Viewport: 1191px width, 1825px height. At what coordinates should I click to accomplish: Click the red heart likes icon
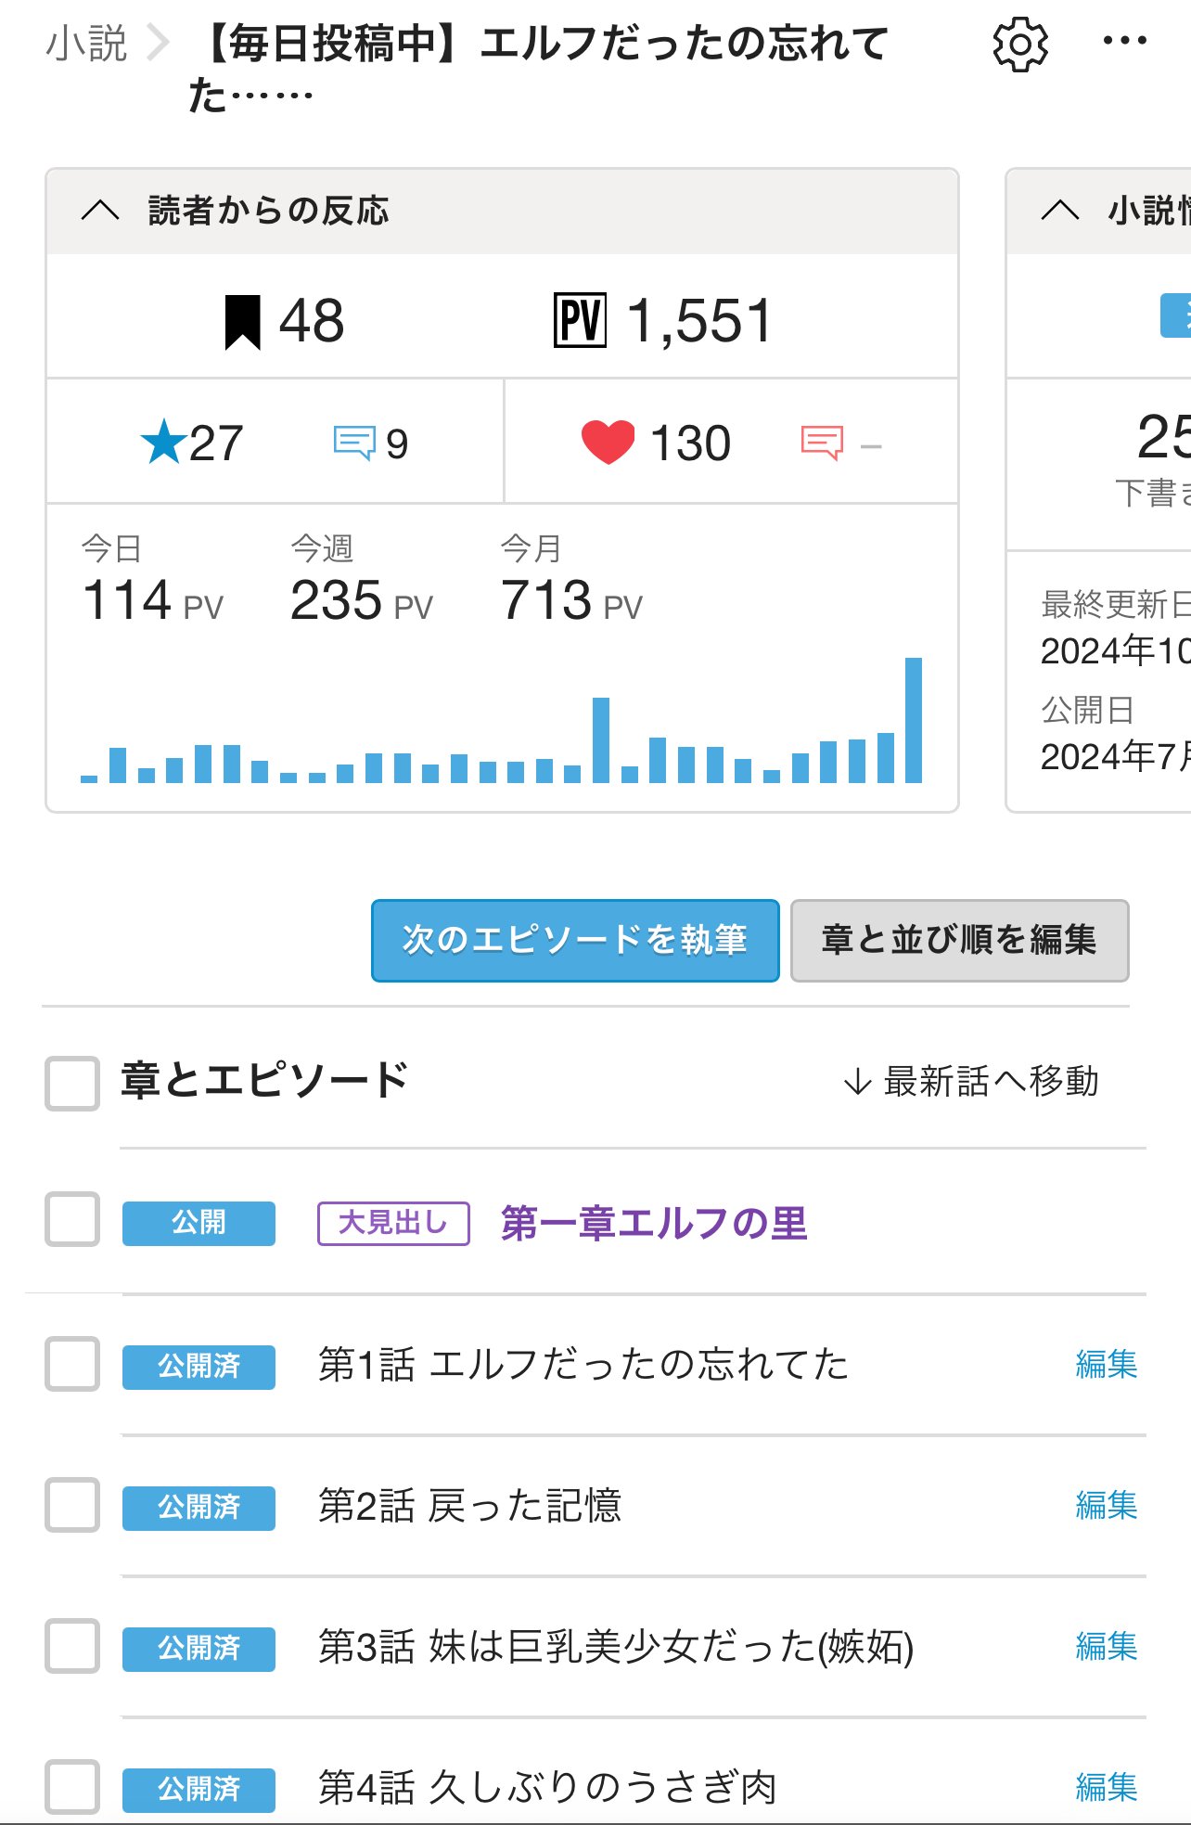point(608,443)
